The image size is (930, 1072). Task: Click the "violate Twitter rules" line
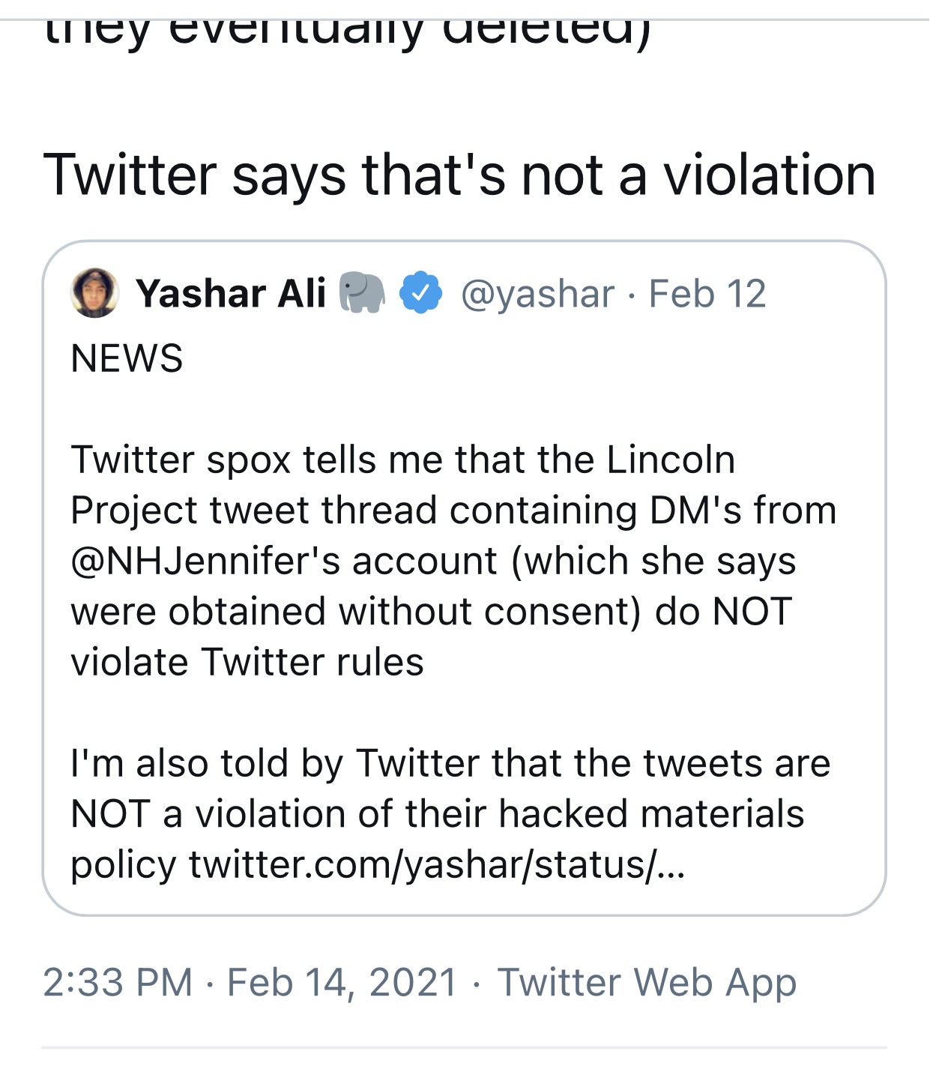click(247, 662)
